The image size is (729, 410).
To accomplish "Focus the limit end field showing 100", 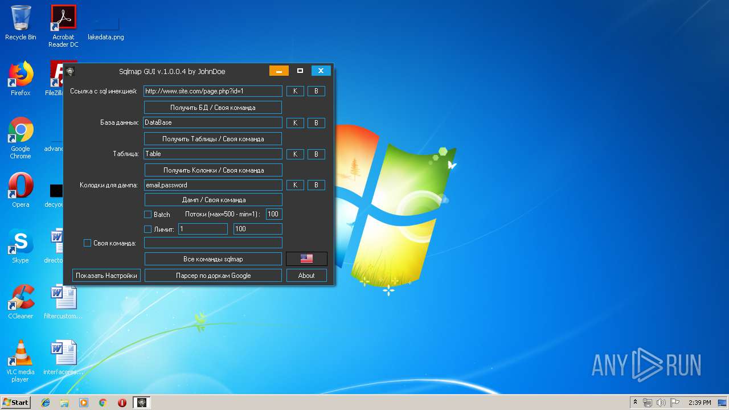I will pyautogui.click(x=258, y=229).
